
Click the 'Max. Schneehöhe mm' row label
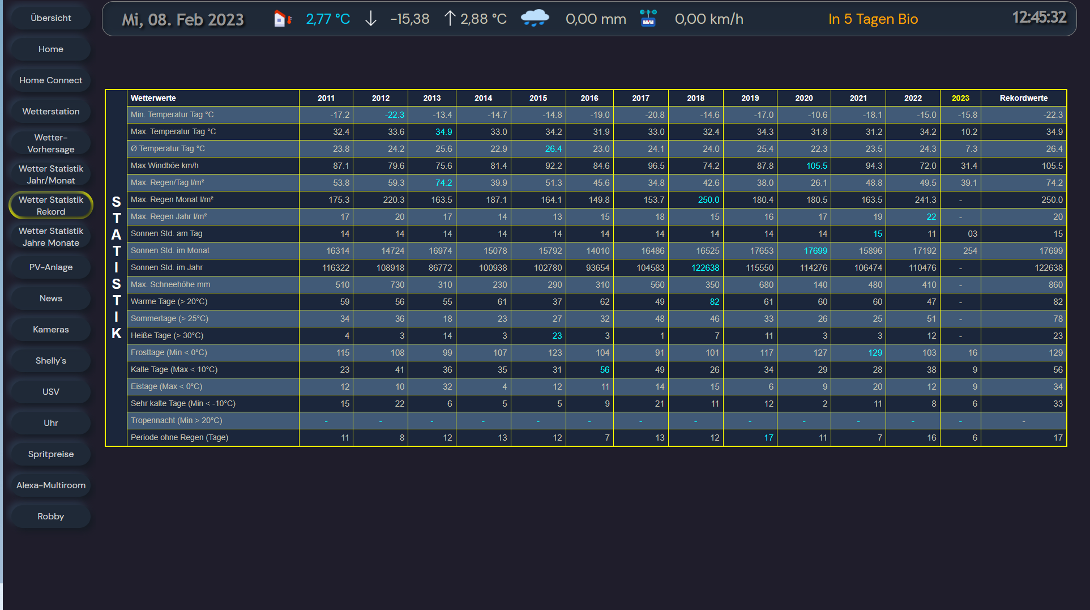(x=170, y=284)
